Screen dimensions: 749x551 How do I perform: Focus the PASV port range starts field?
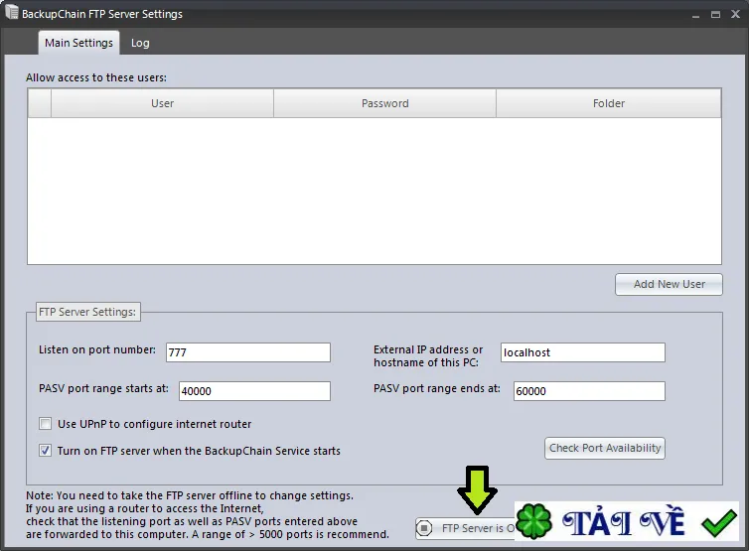[x=254, y=391]
